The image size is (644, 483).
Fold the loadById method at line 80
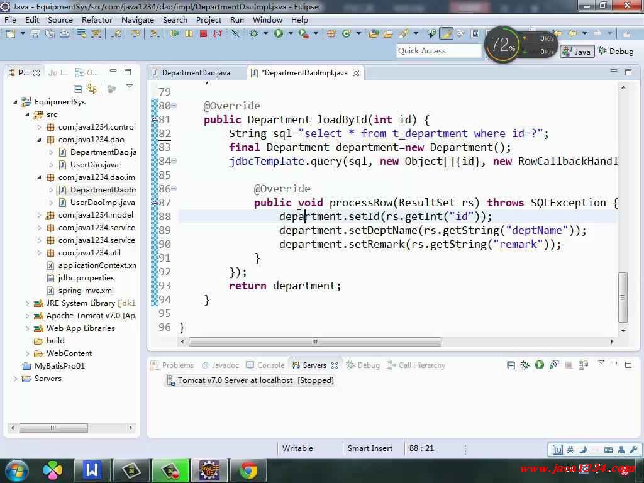click(174, 106)
